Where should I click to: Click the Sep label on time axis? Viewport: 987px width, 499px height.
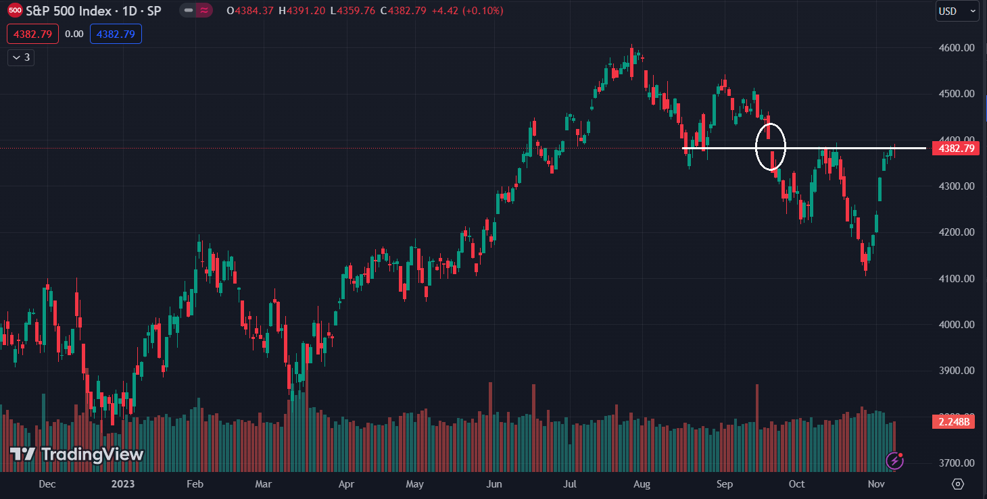tap(725, 484)
